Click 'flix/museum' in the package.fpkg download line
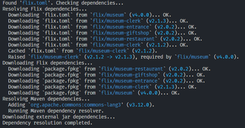Screen dimensions: 245x128 (117, 93)
